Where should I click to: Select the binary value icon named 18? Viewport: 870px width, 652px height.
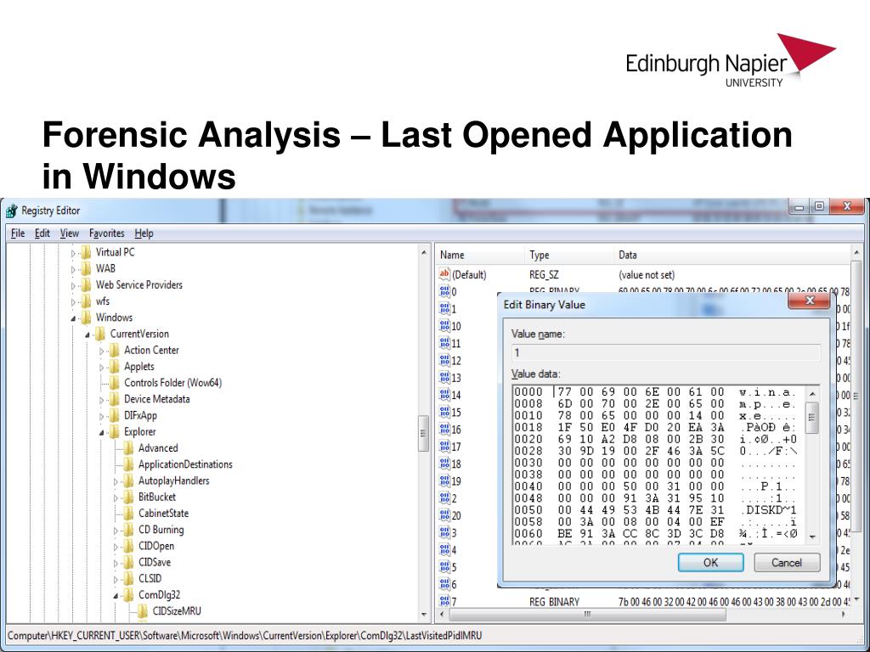[x=444, y=464]
